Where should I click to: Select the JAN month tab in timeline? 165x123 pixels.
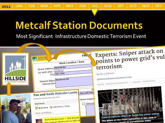click(19, 6)
